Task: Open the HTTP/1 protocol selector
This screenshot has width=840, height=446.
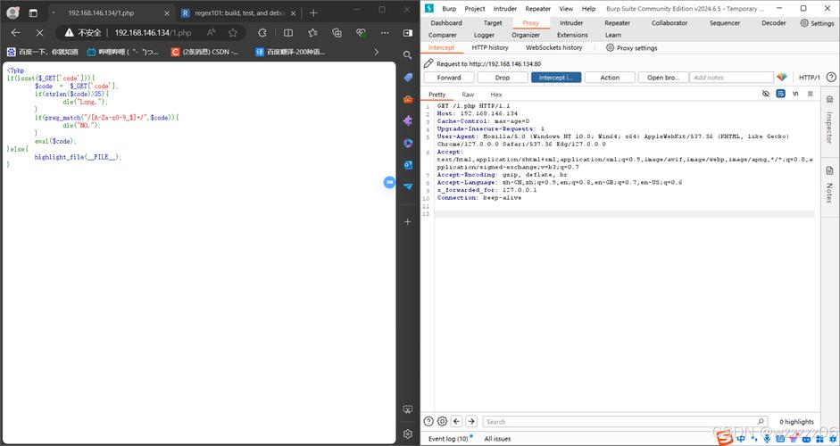Action: click(810, 78)
